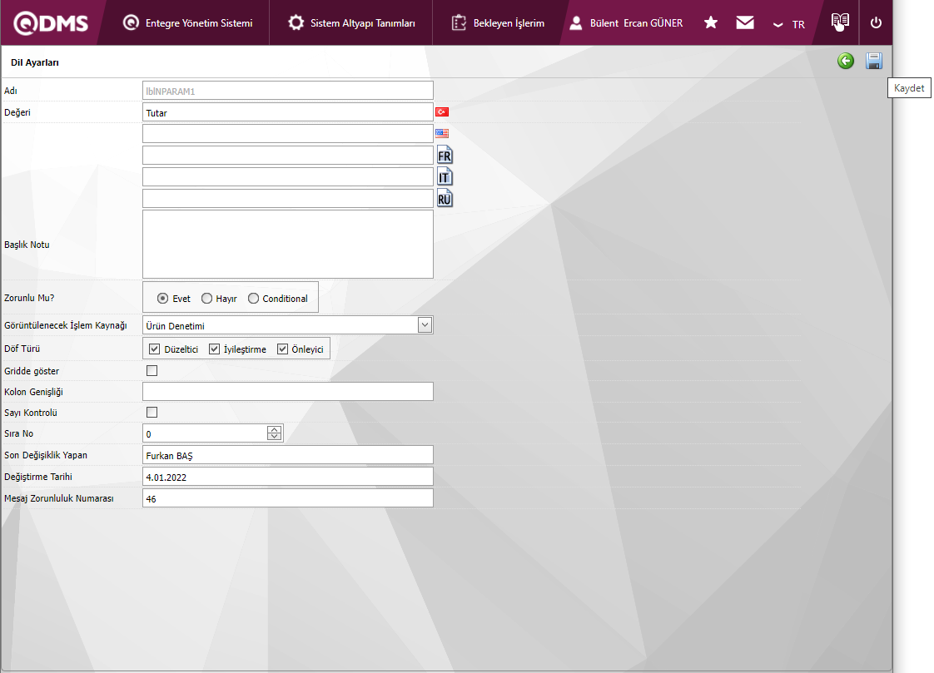934x673 pixels.
Task: Click the Döf Türü label
Action: (x=22, y=348)
